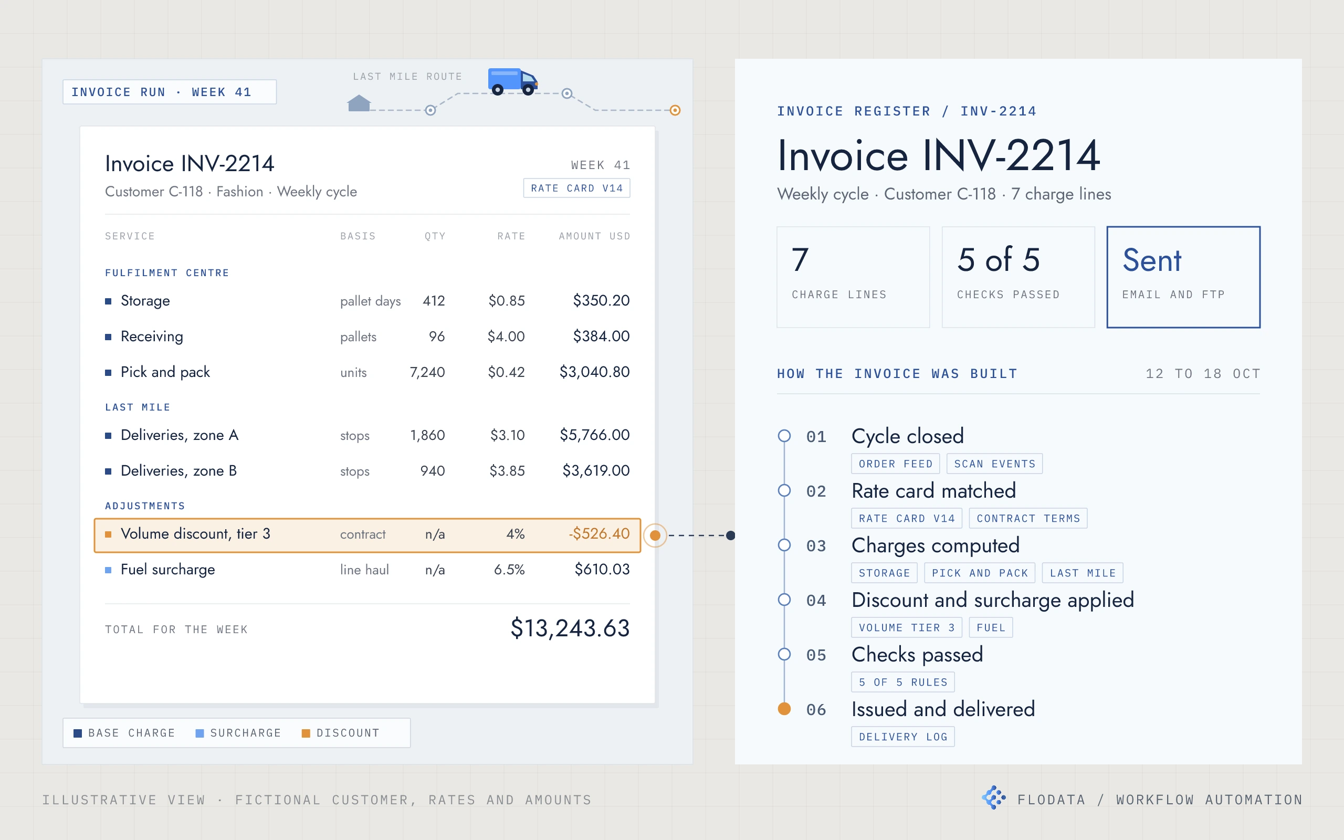Image resolution: width=1344 pixels, height=840 pixels.
Task: Open the ORDER FEED tag
Action: tap(895, 464)
